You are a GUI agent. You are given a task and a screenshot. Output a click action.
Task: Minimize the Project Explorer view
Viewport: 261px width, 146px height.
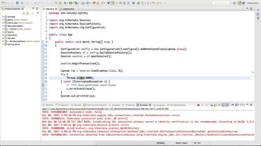[x=33, y=9]
